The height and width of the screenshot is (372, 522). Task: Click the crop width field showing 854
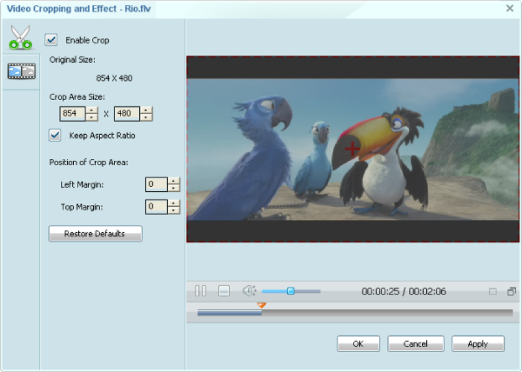pos(73,114)
